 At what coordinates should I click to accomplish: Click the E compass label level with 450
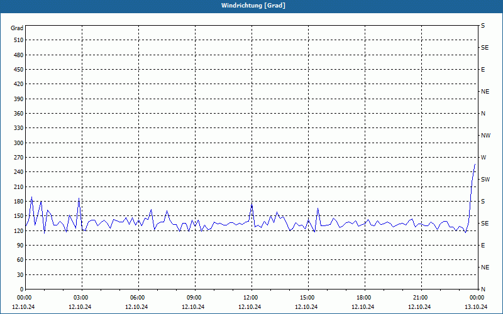[x=483, y=70]
